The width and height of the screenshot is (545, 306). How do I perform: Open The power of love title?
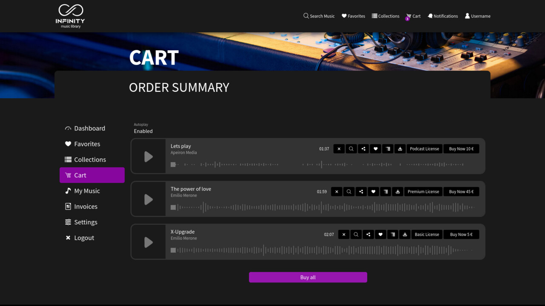(x=191, y=189)
